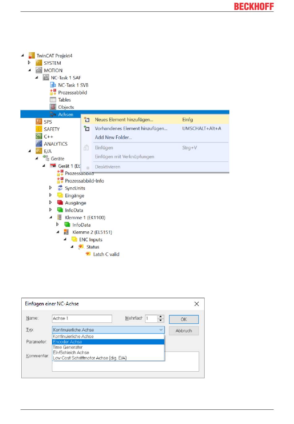Screen dimensions: 294x424
Task: Click the 'Einfügen' context menu entry
Action: pyautogui.click(x=155, y=148)
